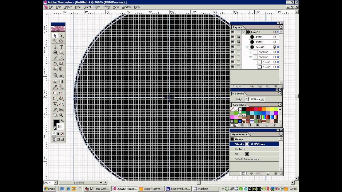Select the Symbol Sprayer tool
This screenshot has width=342, height=192.
[55, 75]
